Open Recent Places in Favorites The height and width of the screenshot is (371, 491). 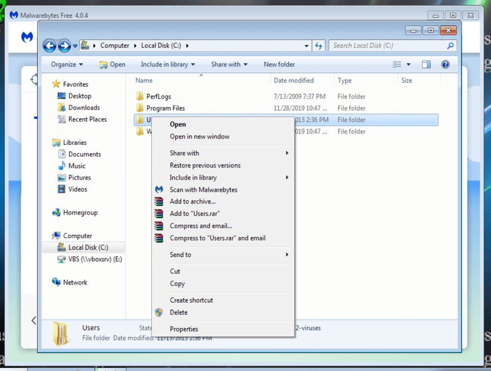[x=82, y=119]
